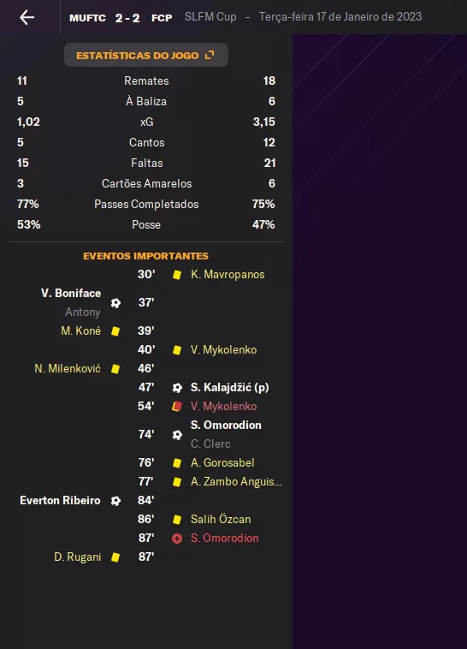
Task: Open the SLFM Cup competition link
Action: (210, 17)
